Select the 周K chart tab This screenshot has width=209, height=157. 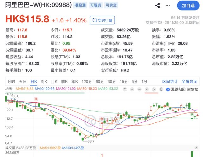[x=44, y=81]
